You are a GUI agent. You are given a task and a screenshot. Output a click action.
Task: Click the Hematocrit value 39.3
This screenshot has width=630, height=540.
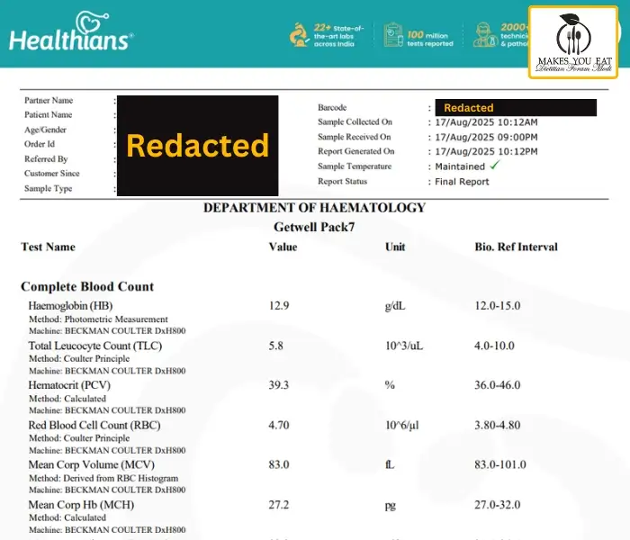(x=279, y=384)
